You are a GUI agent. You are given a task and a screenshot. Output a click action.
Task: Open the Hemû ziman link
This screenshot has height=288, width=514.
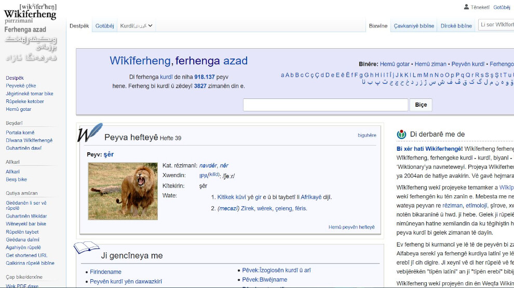click(x=430, y=64)
